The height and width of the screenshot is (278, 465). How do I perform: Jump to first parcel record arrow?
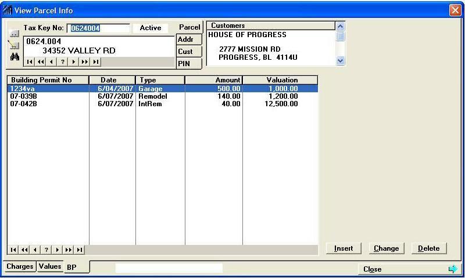click(x=28, y=62)
